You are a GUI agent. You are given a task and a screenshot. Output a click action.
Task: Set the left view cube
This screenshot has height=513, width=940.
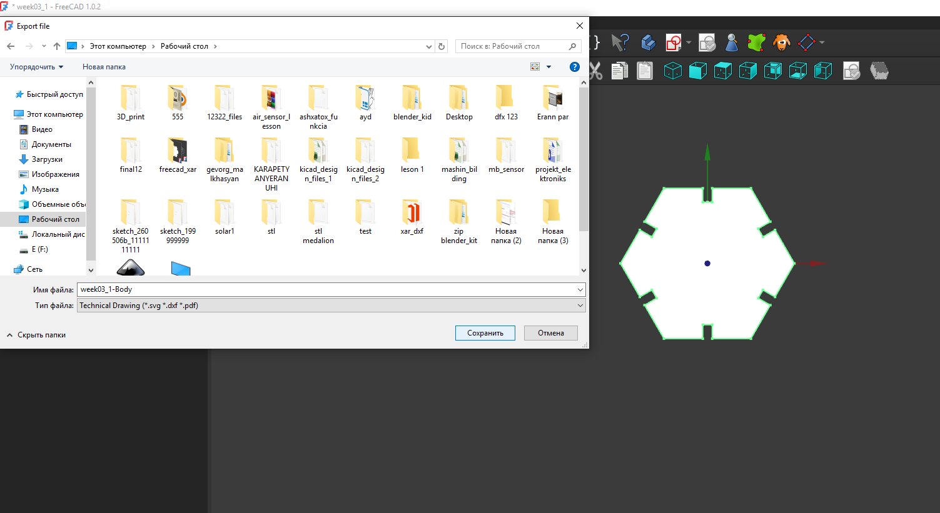tap(823, 71)
